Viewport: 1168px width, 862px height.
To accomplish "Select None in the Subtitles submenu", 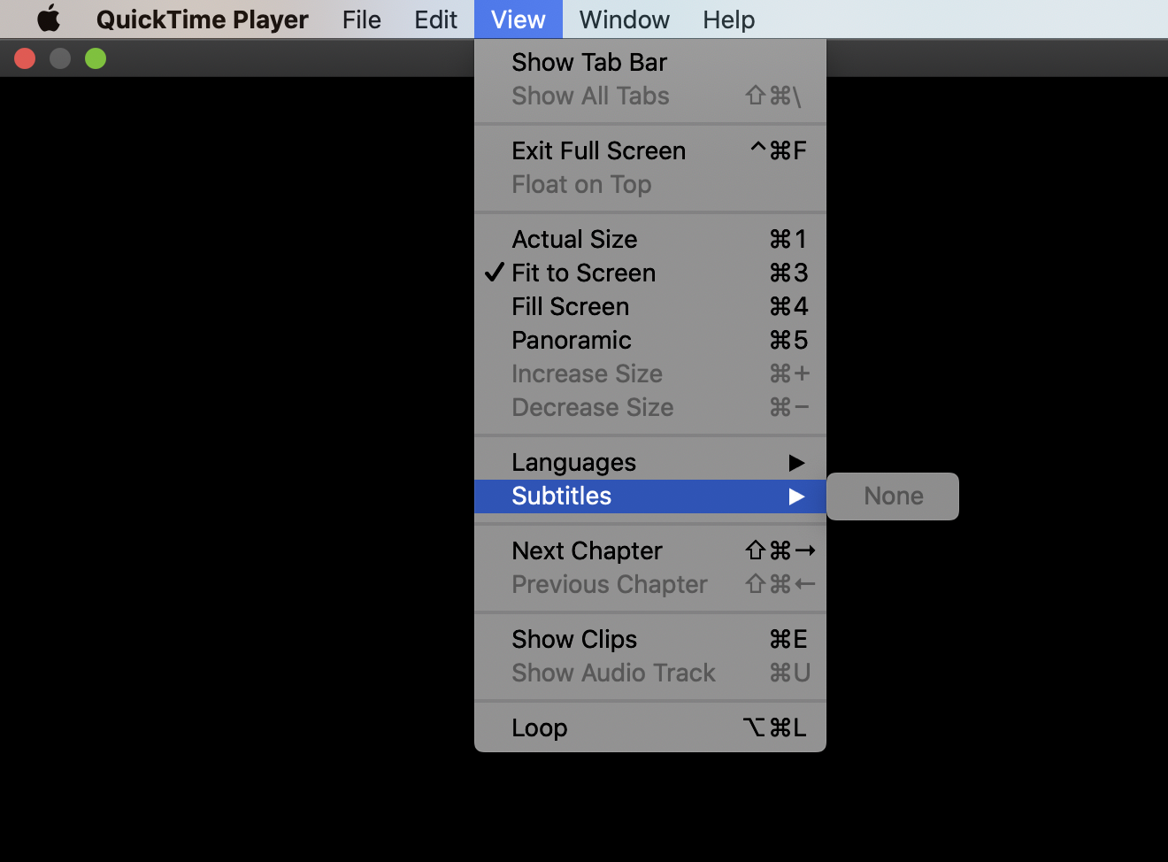I will pyautogui.click(x=893, y=496).
